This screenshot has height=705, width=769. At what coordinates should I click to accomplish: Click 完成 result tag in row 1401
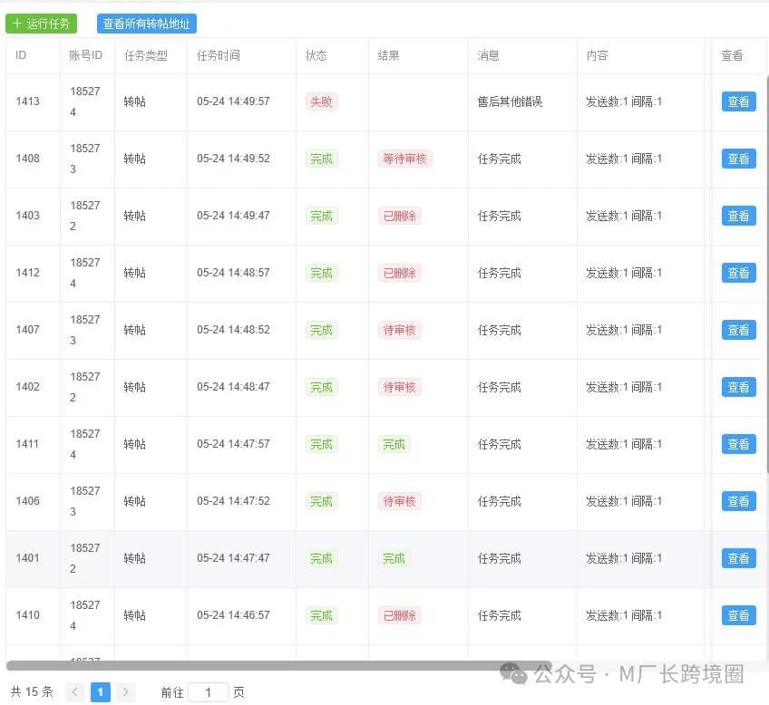click(x=394, y=558)
